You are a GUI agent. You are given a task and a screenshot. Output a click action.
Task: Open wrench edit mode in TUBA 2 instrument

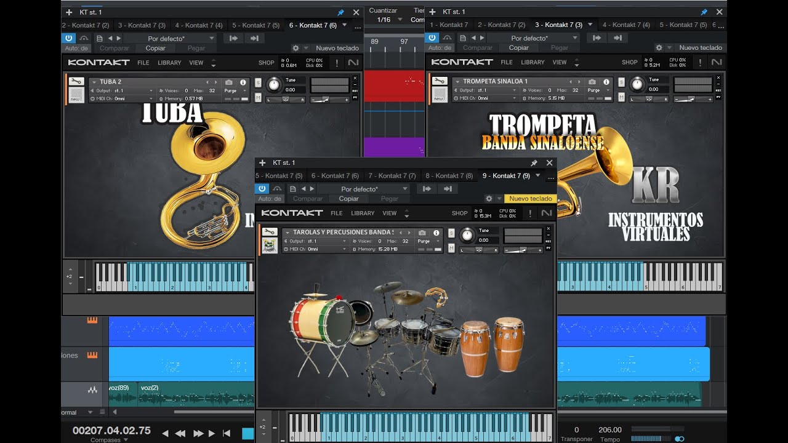click(76, 81)
